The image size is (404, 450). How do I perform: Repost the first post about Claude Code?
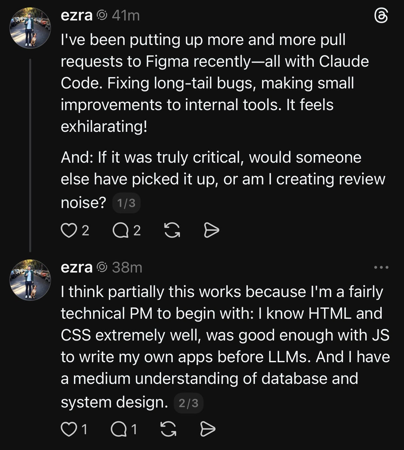click(172, 230)
